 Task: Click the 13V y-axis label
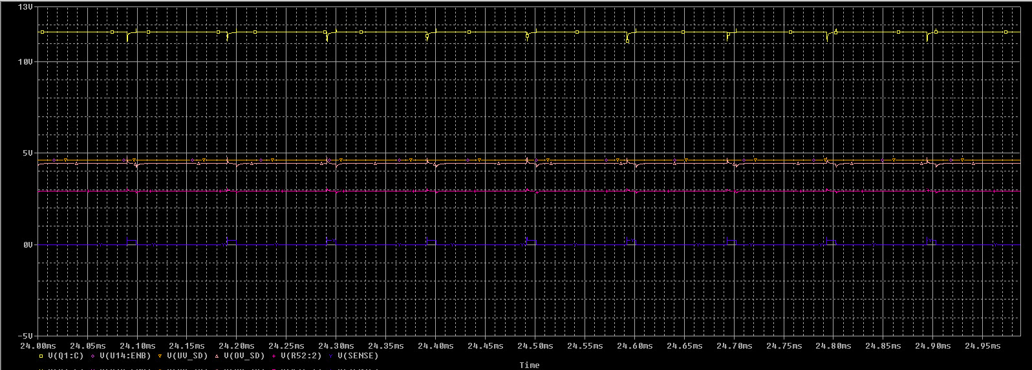pos(25,7)
